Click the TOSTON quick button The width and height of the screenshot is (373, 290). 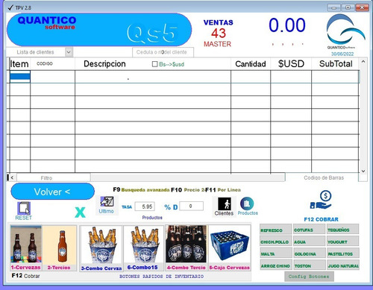[309, 265]
